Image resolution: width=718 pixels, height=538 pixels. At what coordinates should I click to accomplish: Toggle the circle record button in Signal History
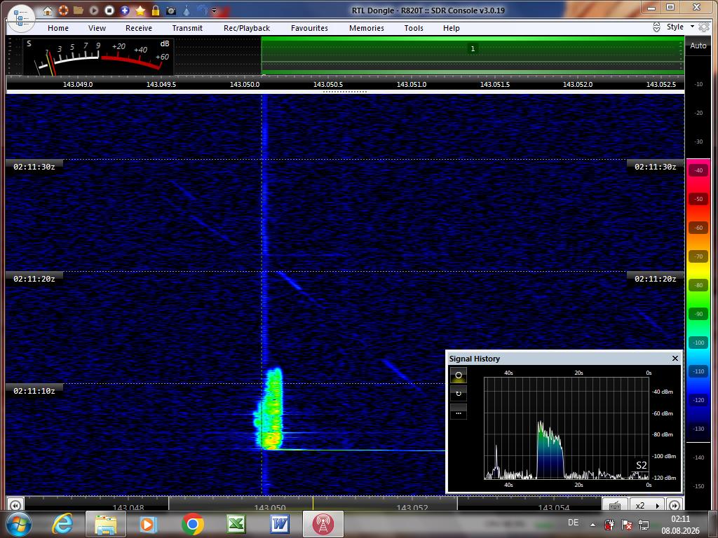pyautogui.click(x=459, y=375)
